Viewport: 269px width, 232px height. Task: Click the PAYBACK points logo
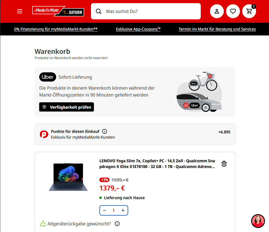(44, 134)
